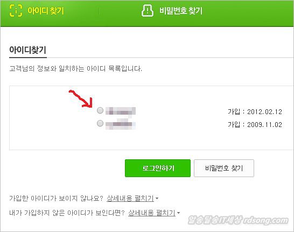Click arrow after first 상세내용 펼치기
This screenshot has width=294, height=232.
click(157, 198)
